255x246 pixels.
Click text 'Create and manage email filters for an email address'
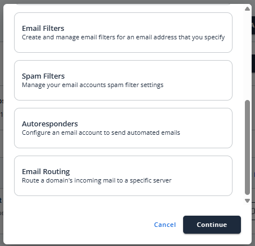pos(99,37)
